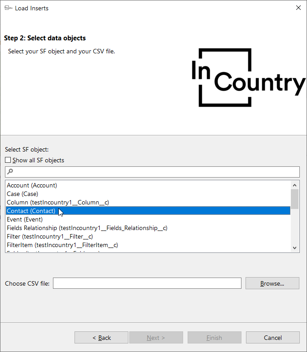The width and height of the screenshot is (307, 352).
Task: Open the Browse... file dialog
Action: 272,283
